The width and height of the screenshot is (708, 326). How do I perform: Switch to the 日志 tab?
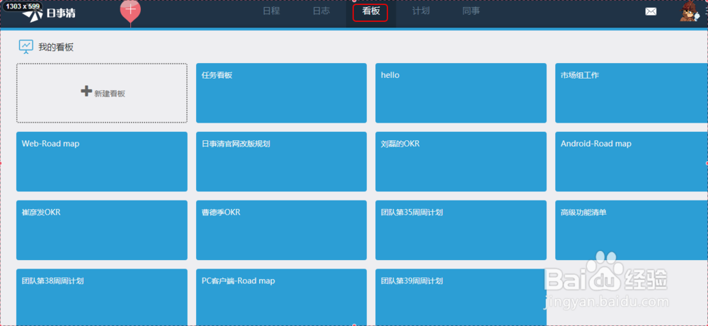[x=321, y=11]
